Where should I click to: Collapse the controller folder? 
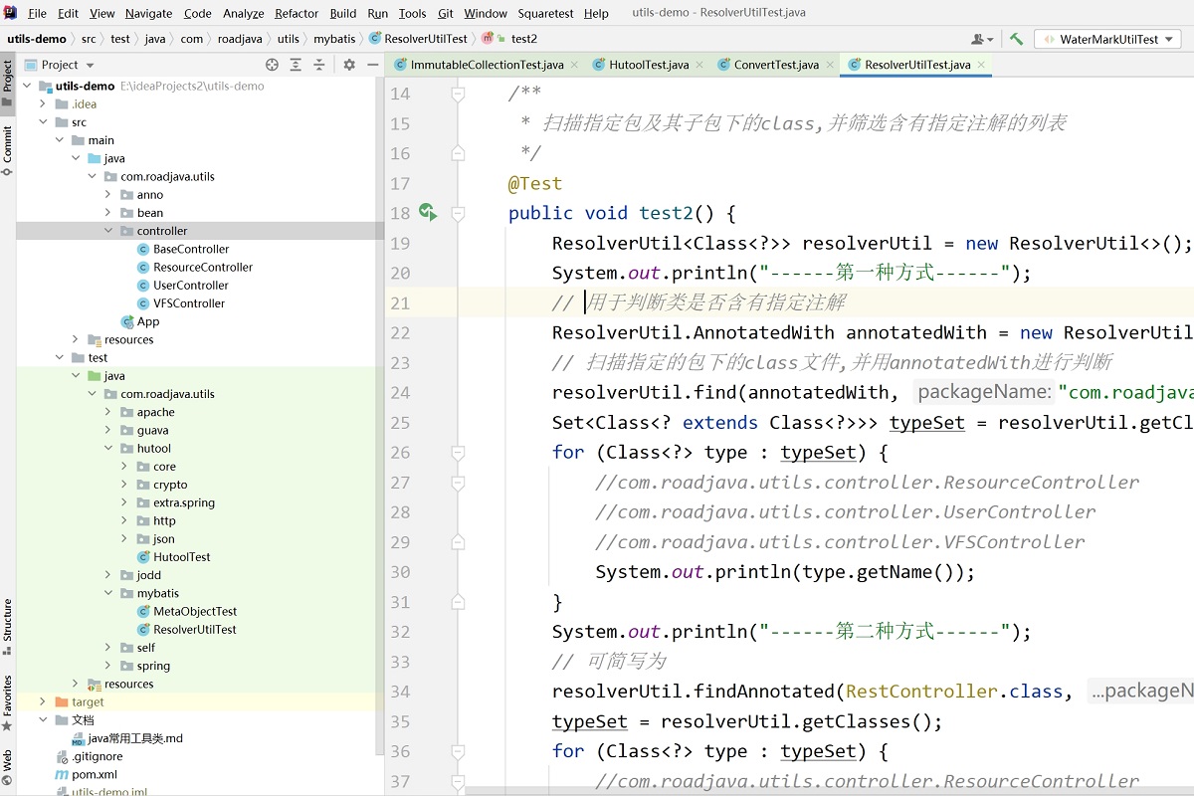click(x=107, y=231)
